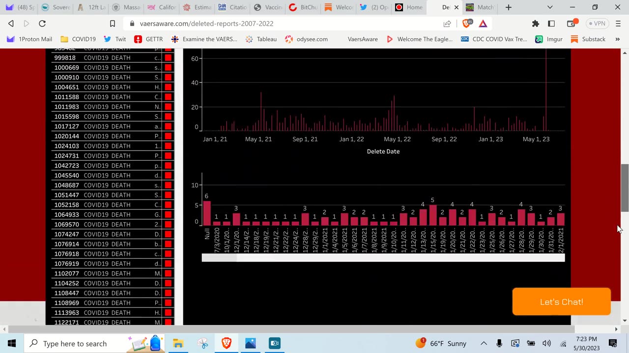
Task: Open Brave browser taskbar icon
Action: point(227,343)
